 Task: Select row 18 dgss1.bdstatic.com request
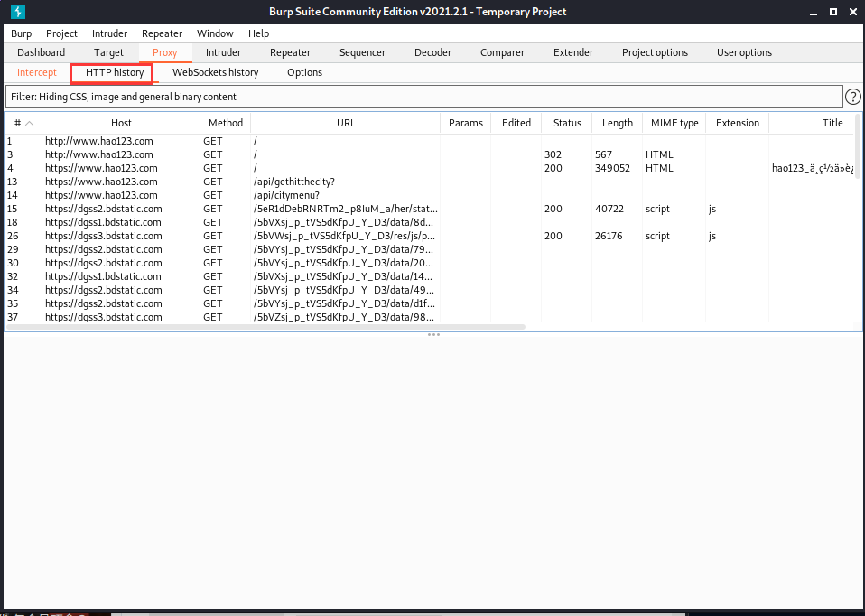[431, 222]
